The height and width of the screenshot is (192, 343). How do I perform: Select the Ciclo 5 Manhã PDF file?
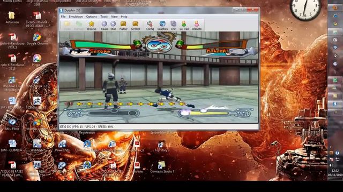click(37, 20)
